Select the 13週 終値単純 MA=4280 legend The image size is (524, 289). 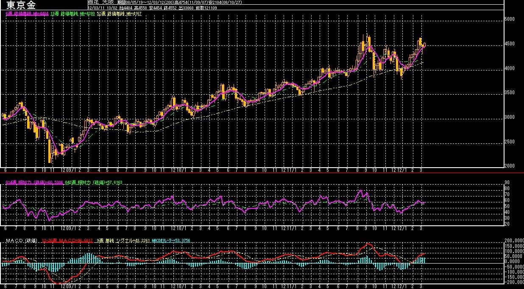pyautogui.click(x=72, y=14)
